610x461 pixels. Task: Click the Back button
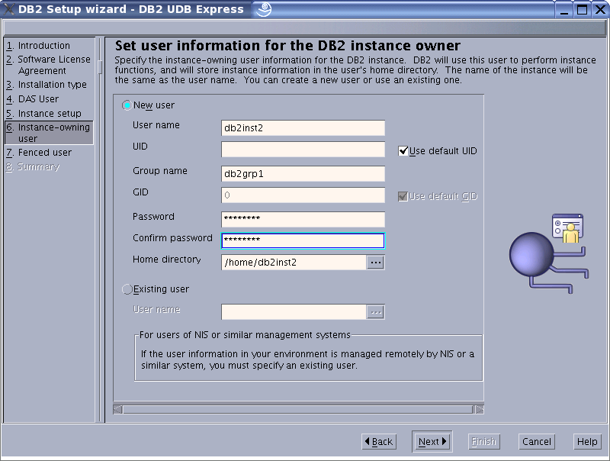tap(379, 441)
